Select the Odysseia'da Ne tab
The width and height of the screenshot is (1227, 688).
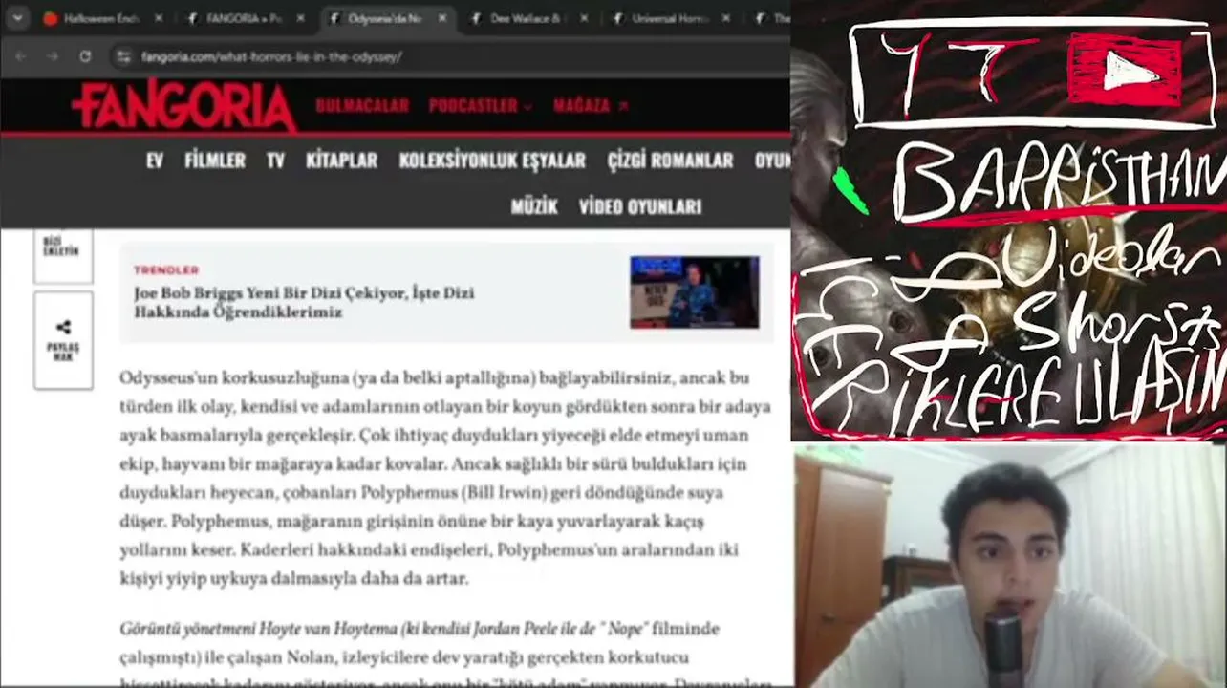[386, 18]
